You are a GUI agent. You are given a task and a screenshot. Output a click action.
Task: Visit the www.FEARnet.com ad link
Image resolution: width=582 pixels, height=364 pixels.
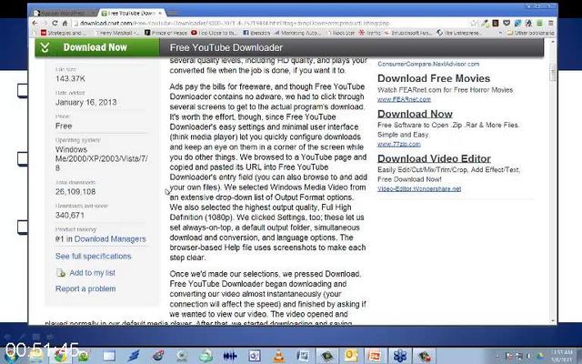coord(404,99)
